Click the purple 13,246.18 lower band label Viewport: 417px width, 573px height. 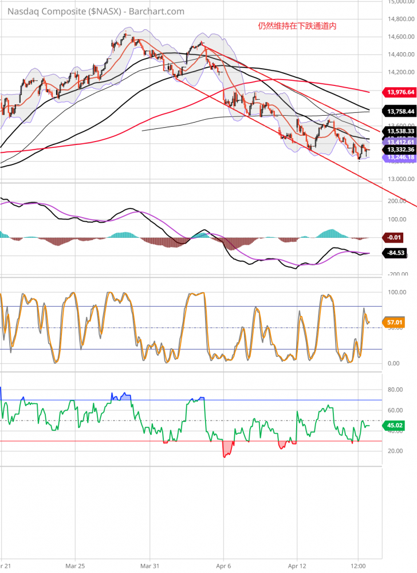[400, 157]
